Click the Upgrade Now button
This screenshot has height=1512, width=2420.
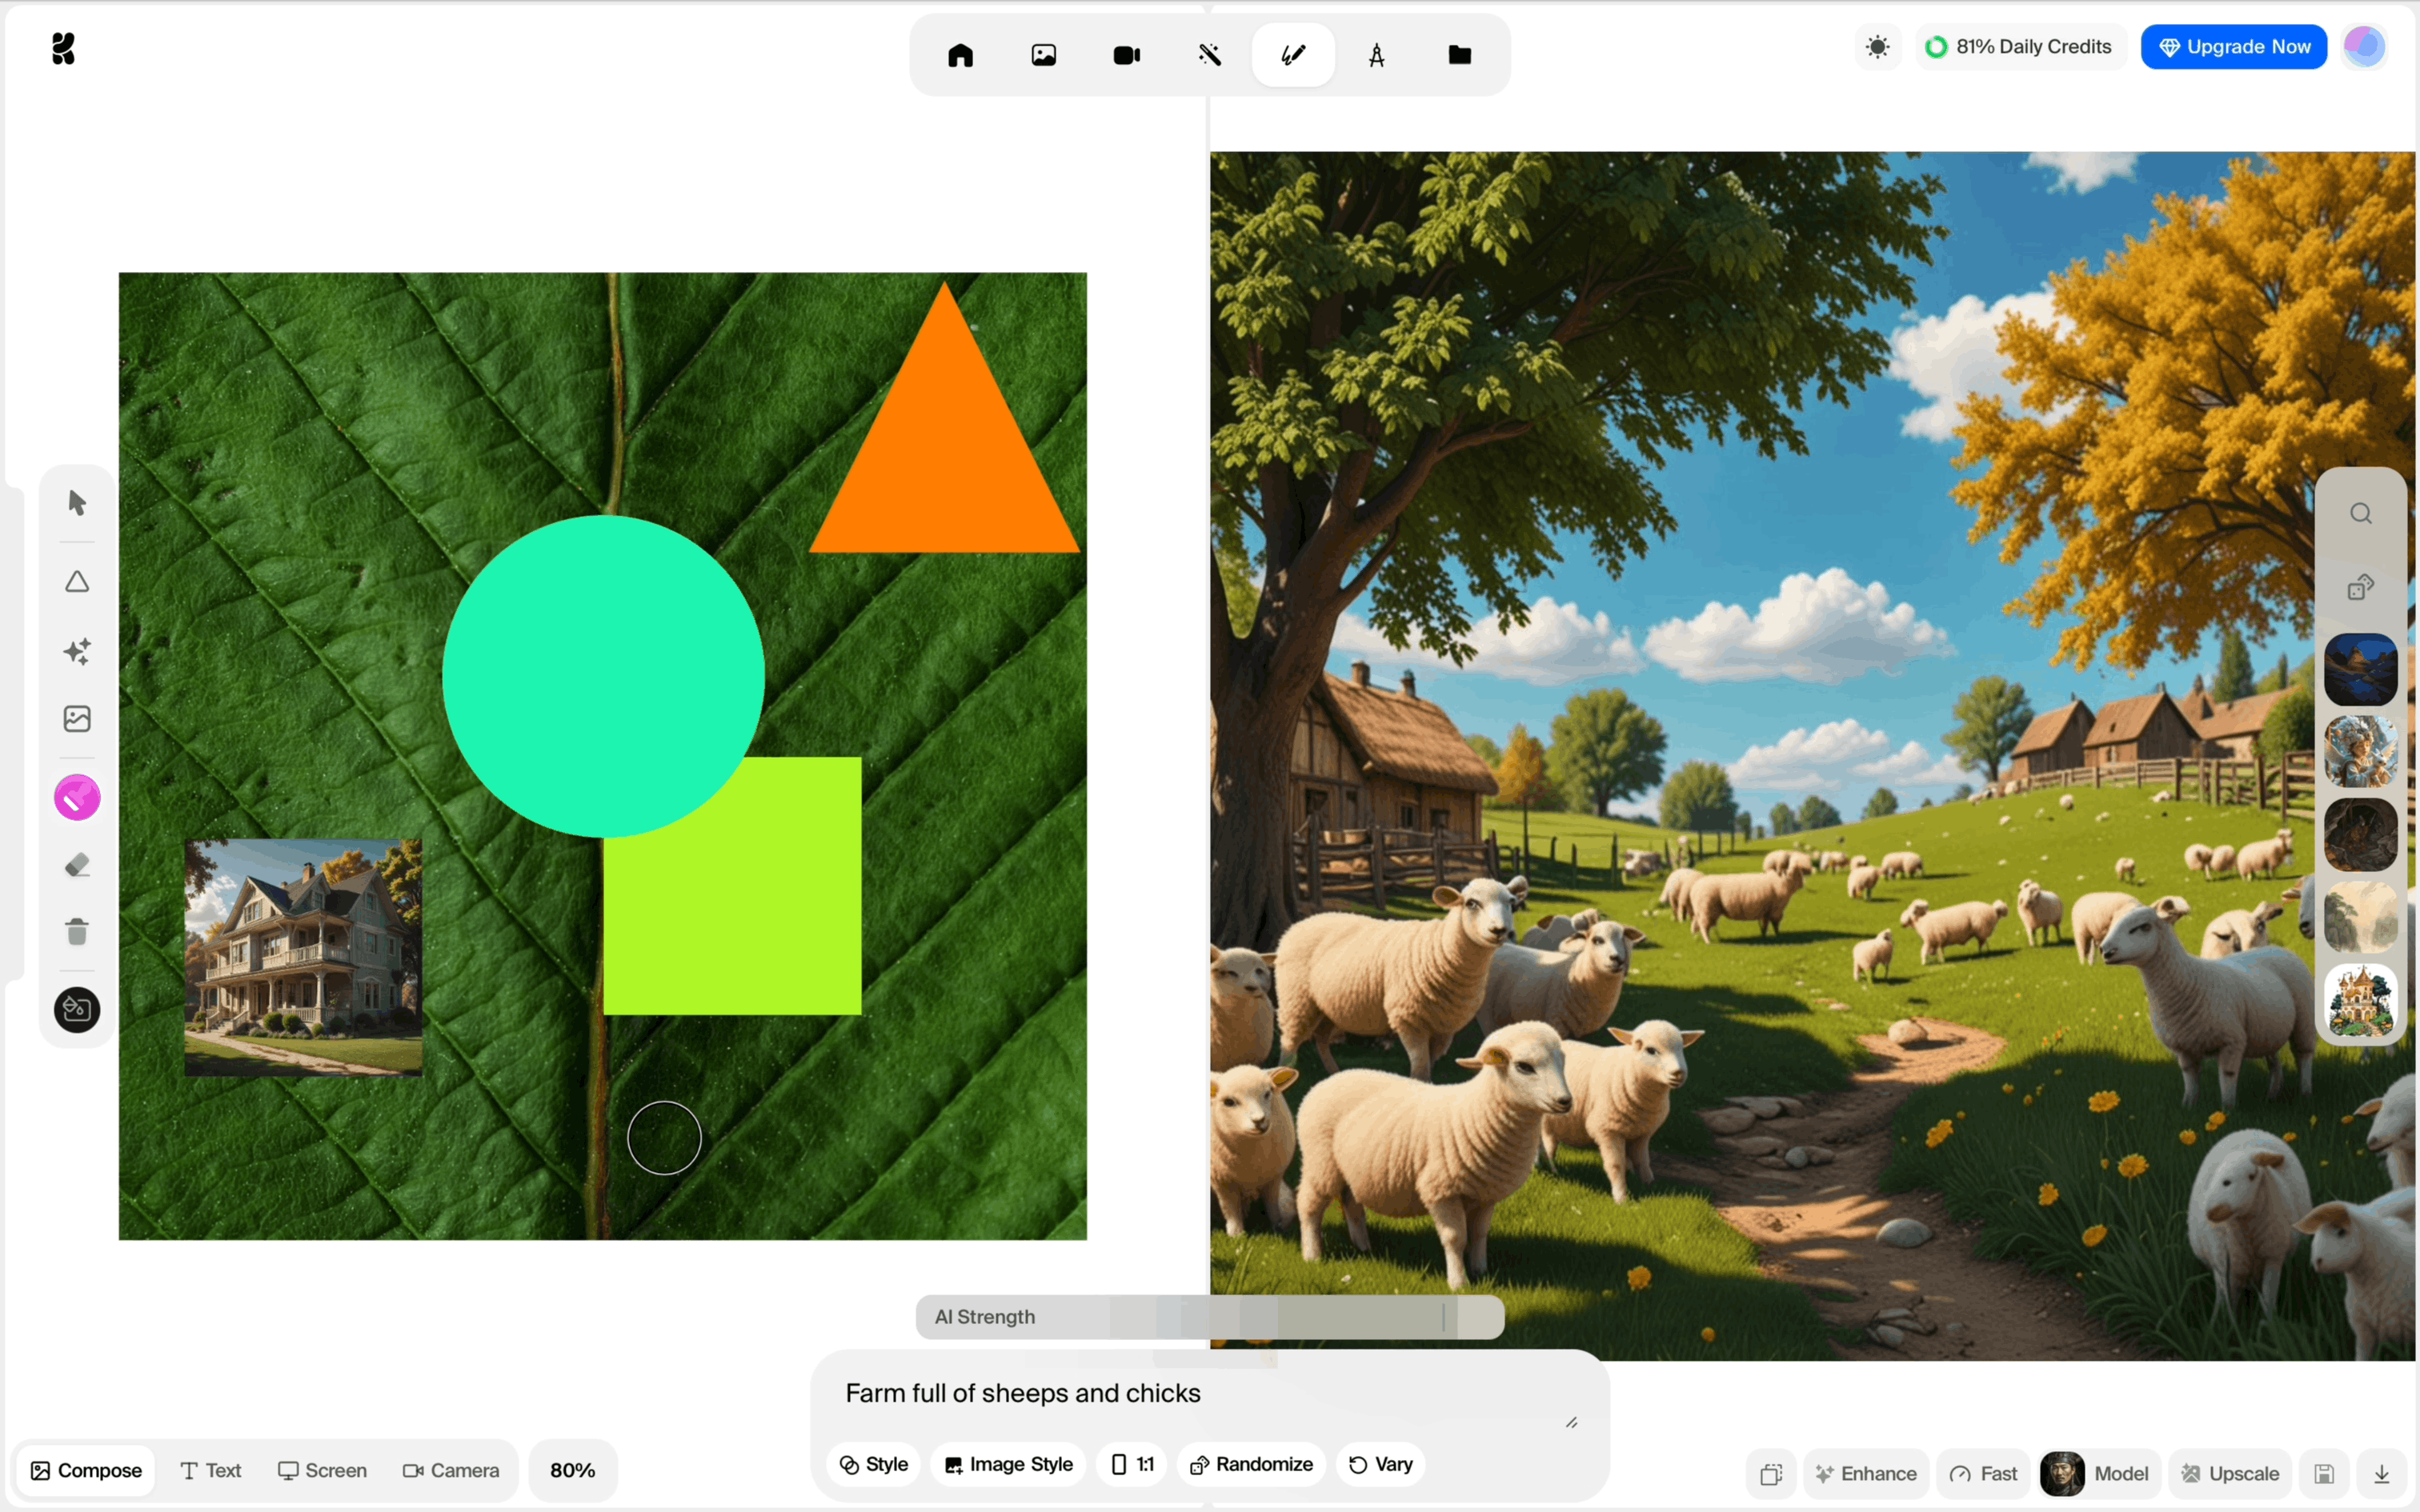point(2233,47)
